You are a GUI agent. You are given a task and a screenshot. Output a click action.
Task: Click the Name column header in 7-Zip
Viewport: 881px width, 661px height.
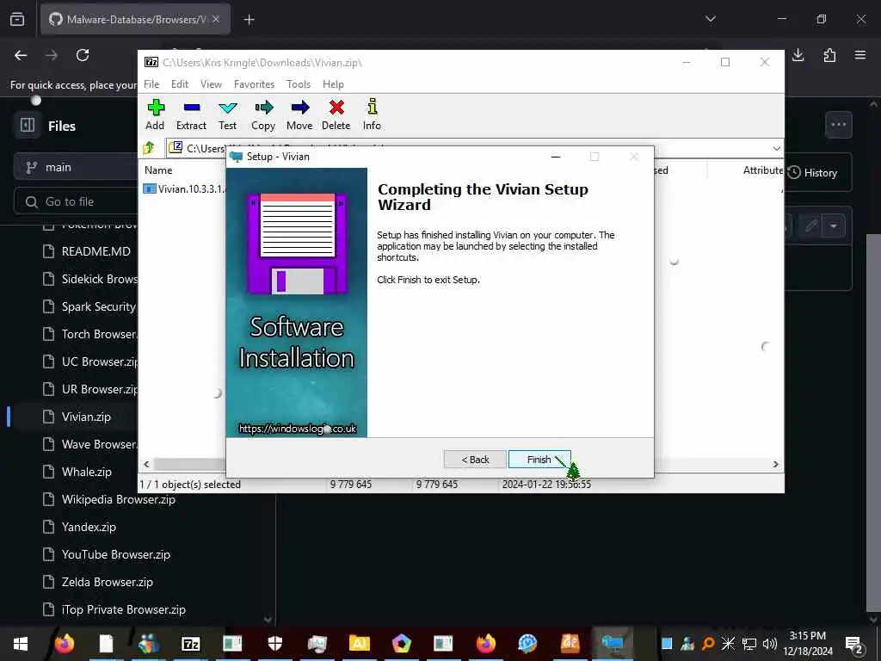click(x=158, y=170)
